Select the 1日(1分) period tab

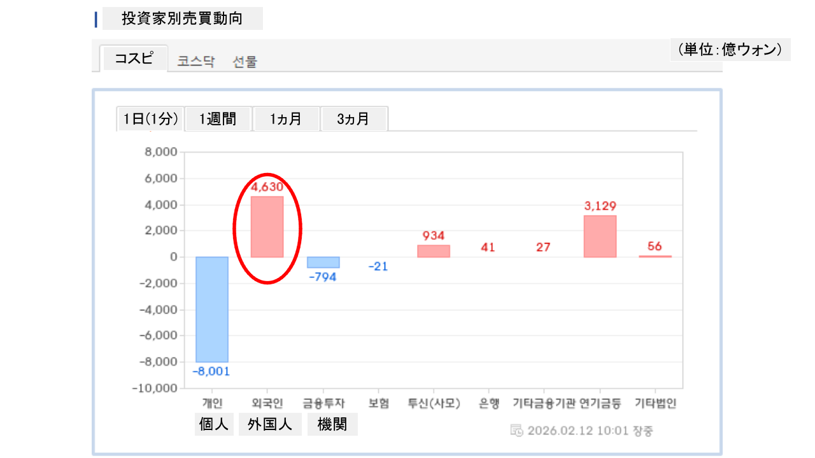[150, 119]
